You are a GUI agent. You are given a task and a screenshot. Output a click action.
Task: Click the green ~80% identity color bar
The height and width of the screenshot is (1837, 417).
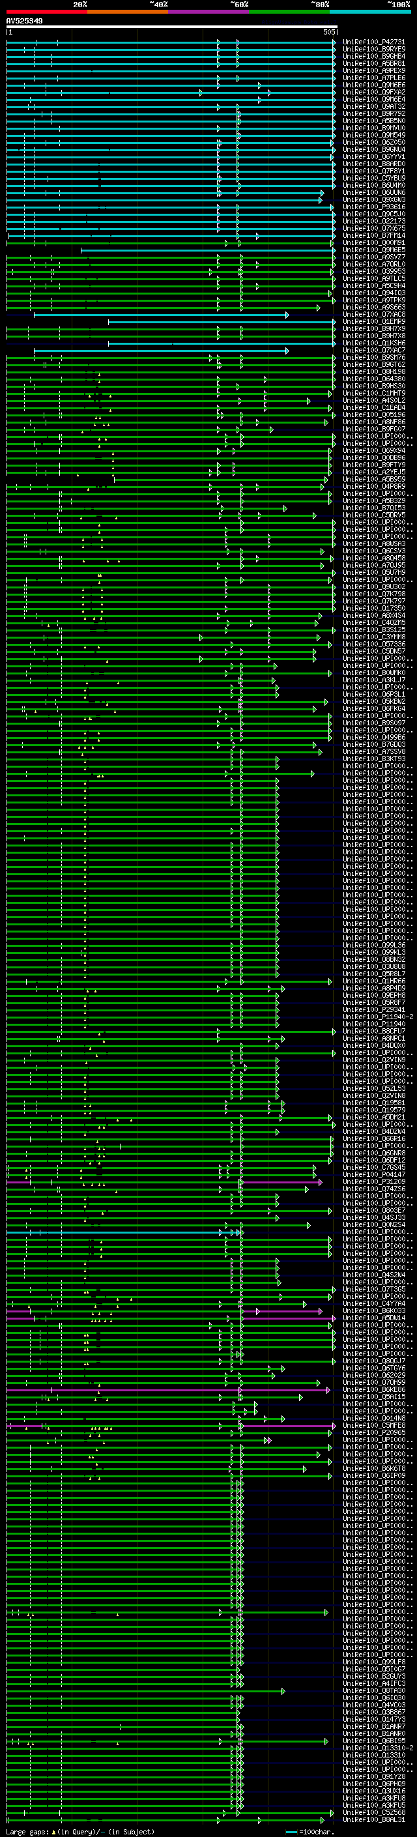(289, 12)
